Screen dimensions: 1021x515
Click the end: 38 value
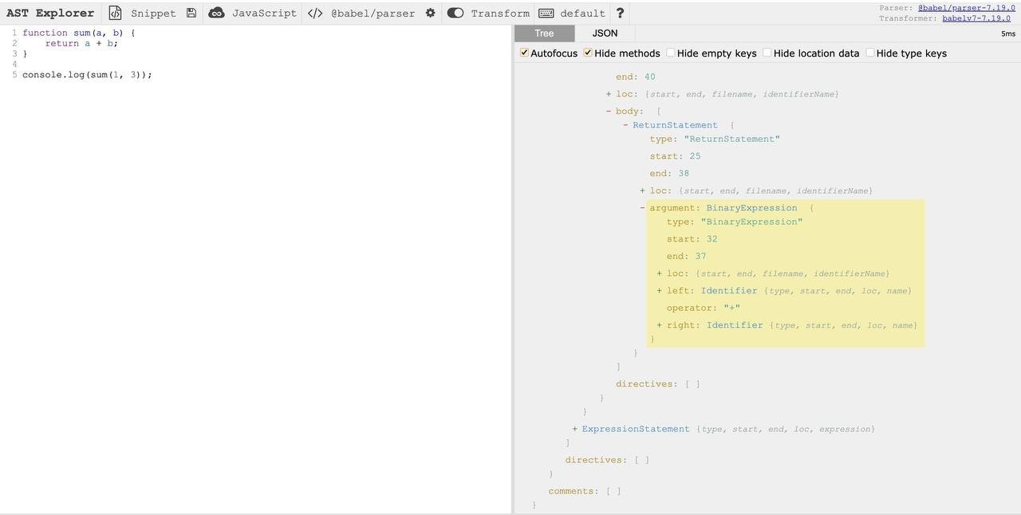pos(684,174)
